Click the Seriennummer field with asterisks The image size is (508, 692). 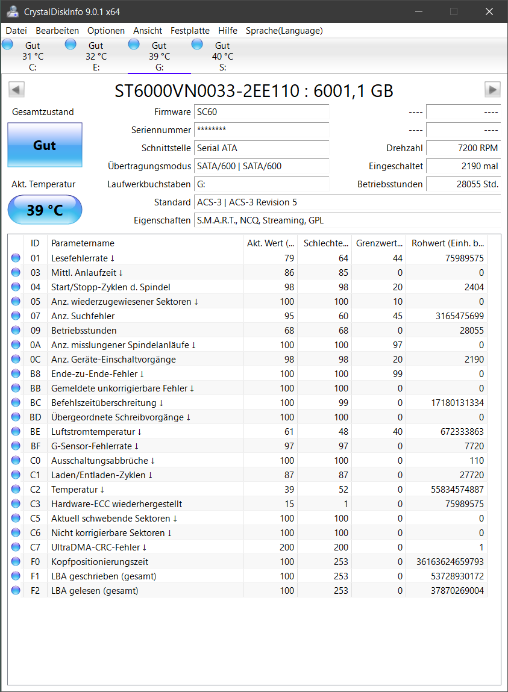pos(262,129)
